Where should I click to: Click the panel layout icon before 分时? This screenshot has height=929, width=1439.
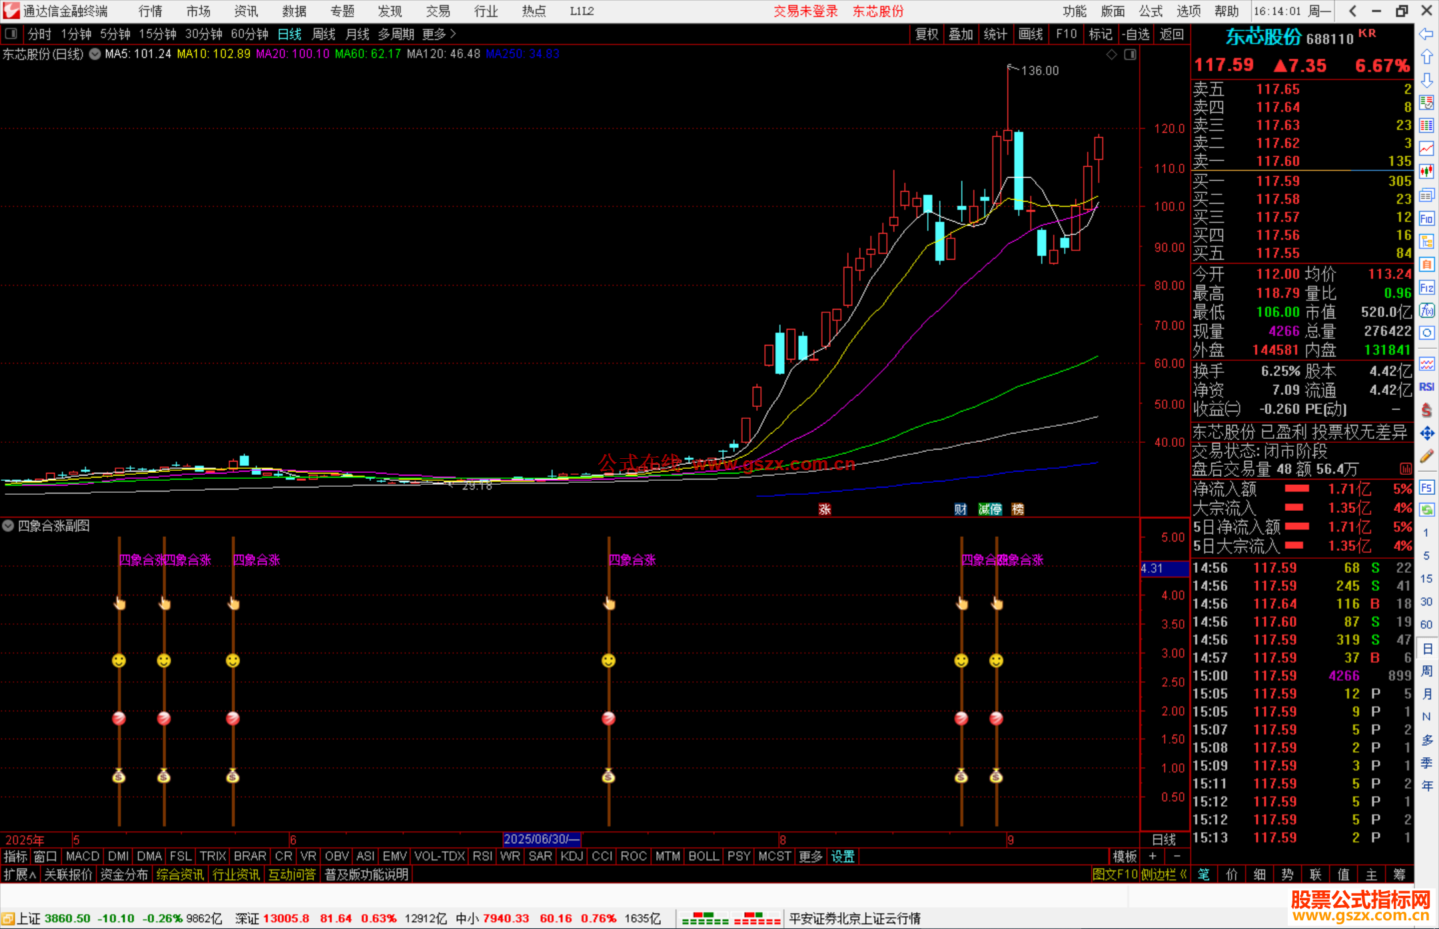tap(11, 34)
